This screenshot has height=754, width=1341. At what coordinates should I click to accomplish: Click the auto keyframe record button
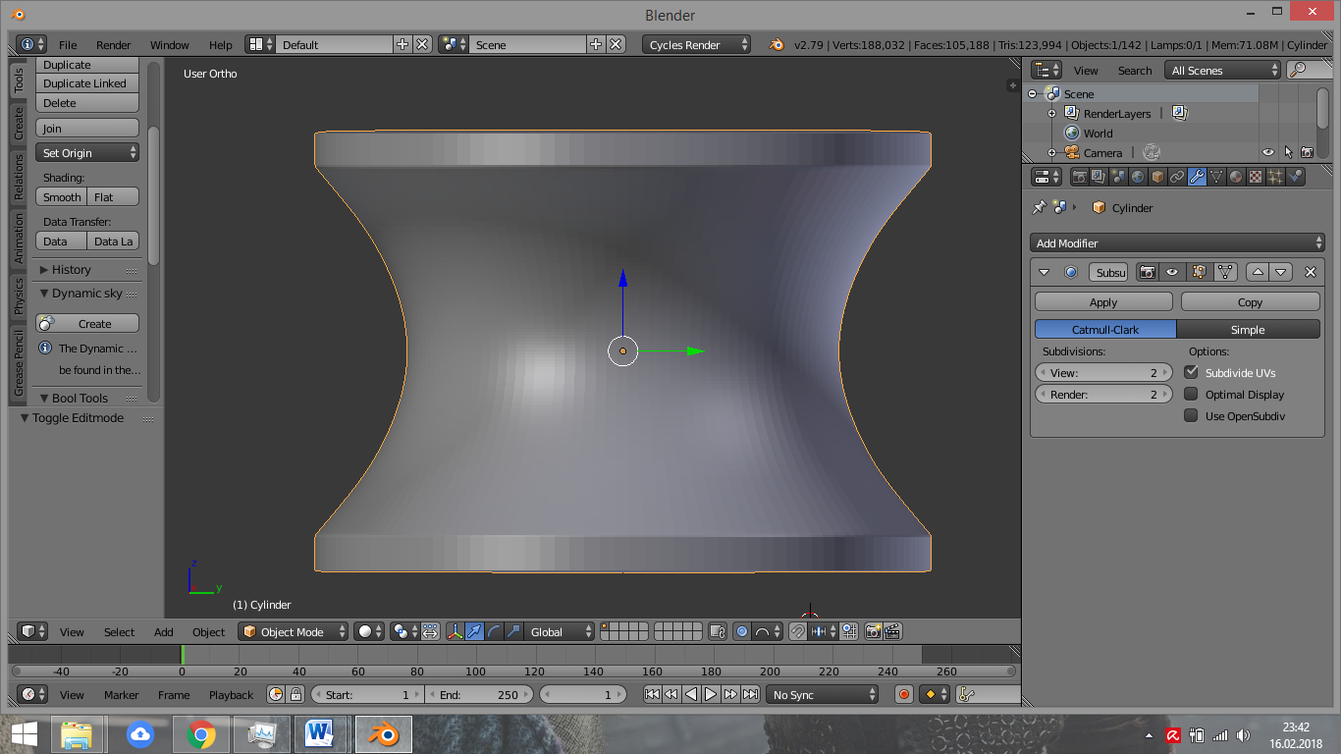point(904,694)
